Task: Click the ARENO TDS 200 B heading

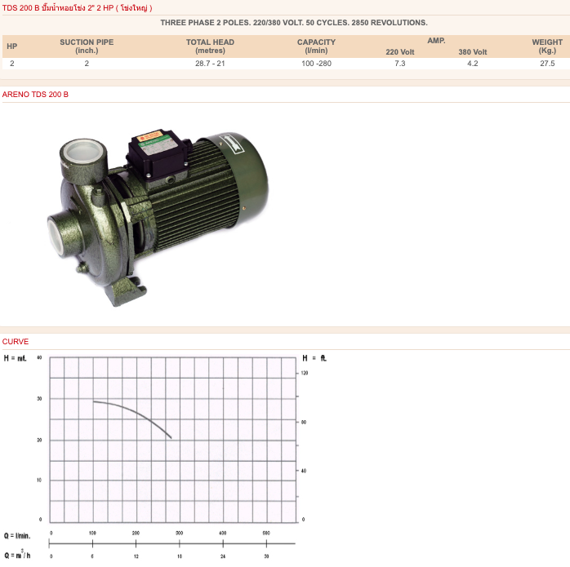Action: [x=35, y=95]
